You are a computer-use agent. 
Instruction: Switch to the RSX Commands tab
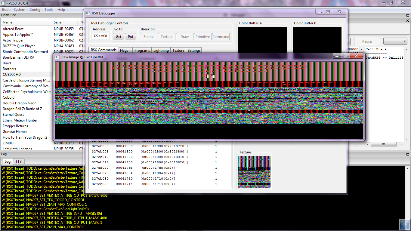point(104,50)
